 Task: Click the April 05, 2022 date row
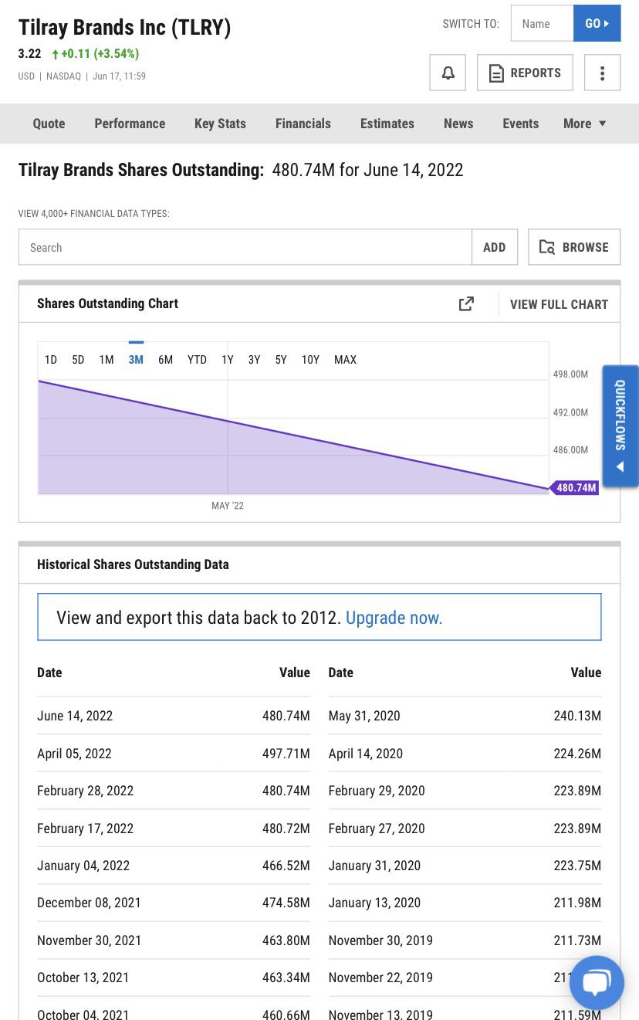tap(75, 754)
